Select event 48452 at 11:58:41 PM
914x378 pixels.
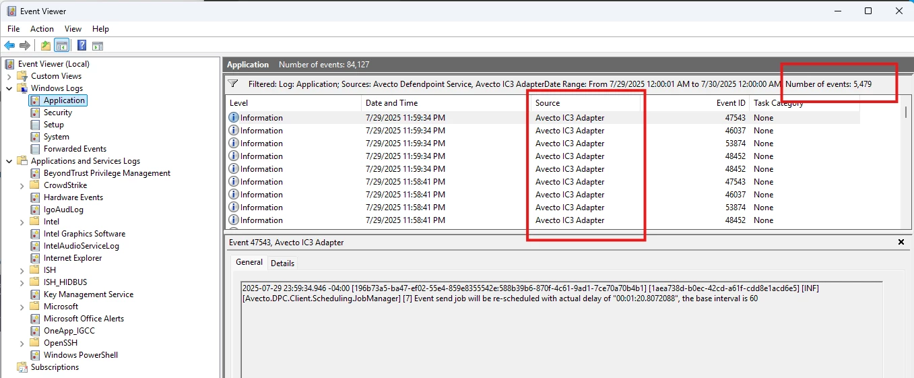click(x=543, y=220)
